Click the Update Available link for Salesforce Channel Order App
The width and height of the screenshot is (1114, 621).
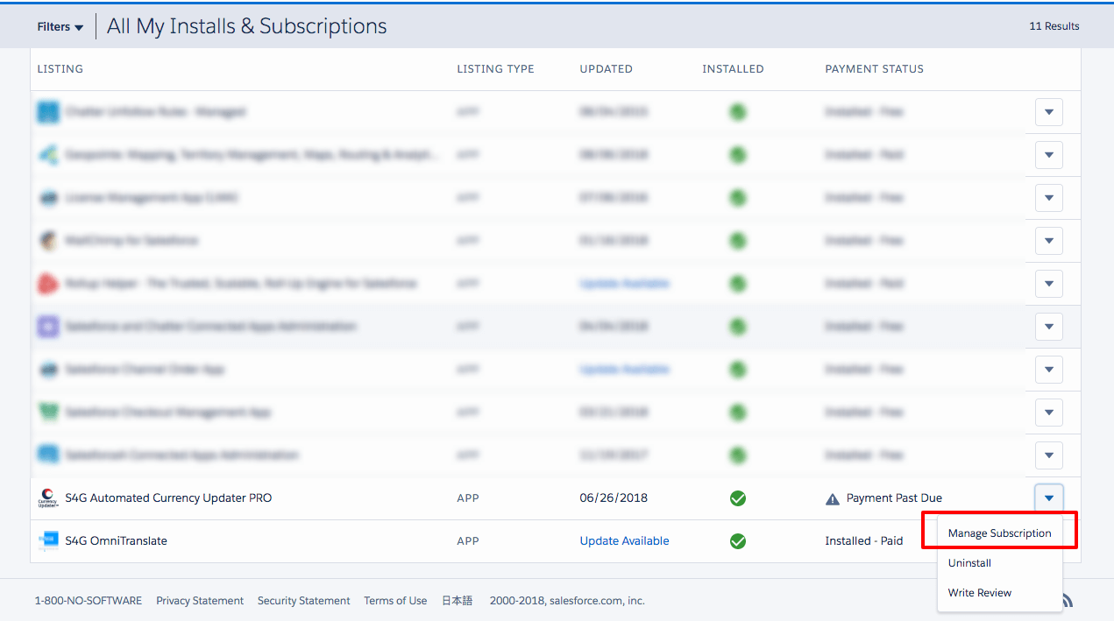click(x=624, y=370)
